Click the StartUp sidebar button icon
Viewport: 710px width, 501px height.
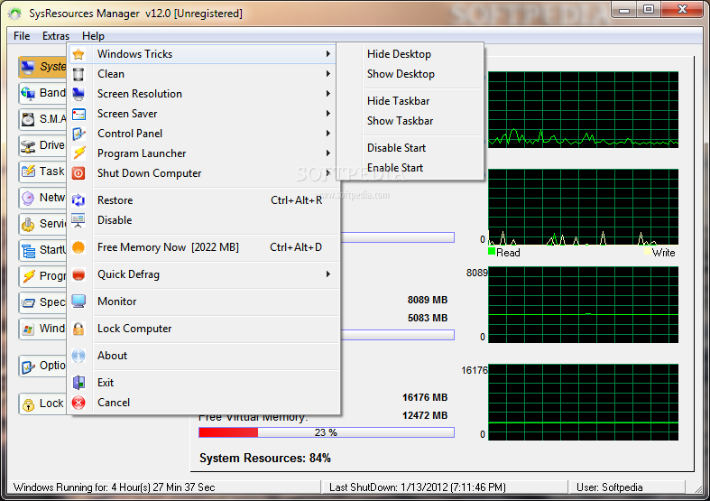click(x=28, y=250)
